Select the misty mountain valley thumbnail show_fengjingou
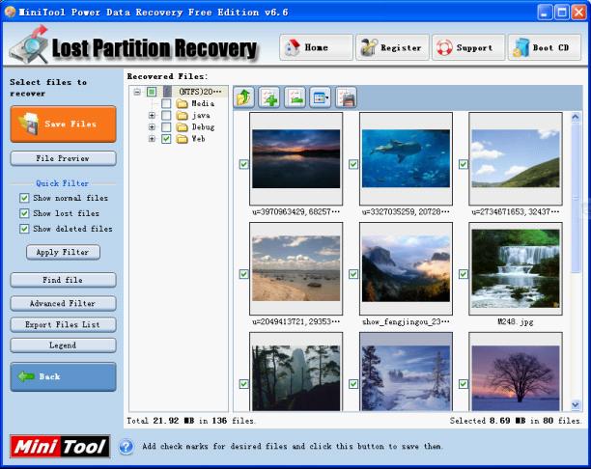The image size is (591, 469). [406, 268]
